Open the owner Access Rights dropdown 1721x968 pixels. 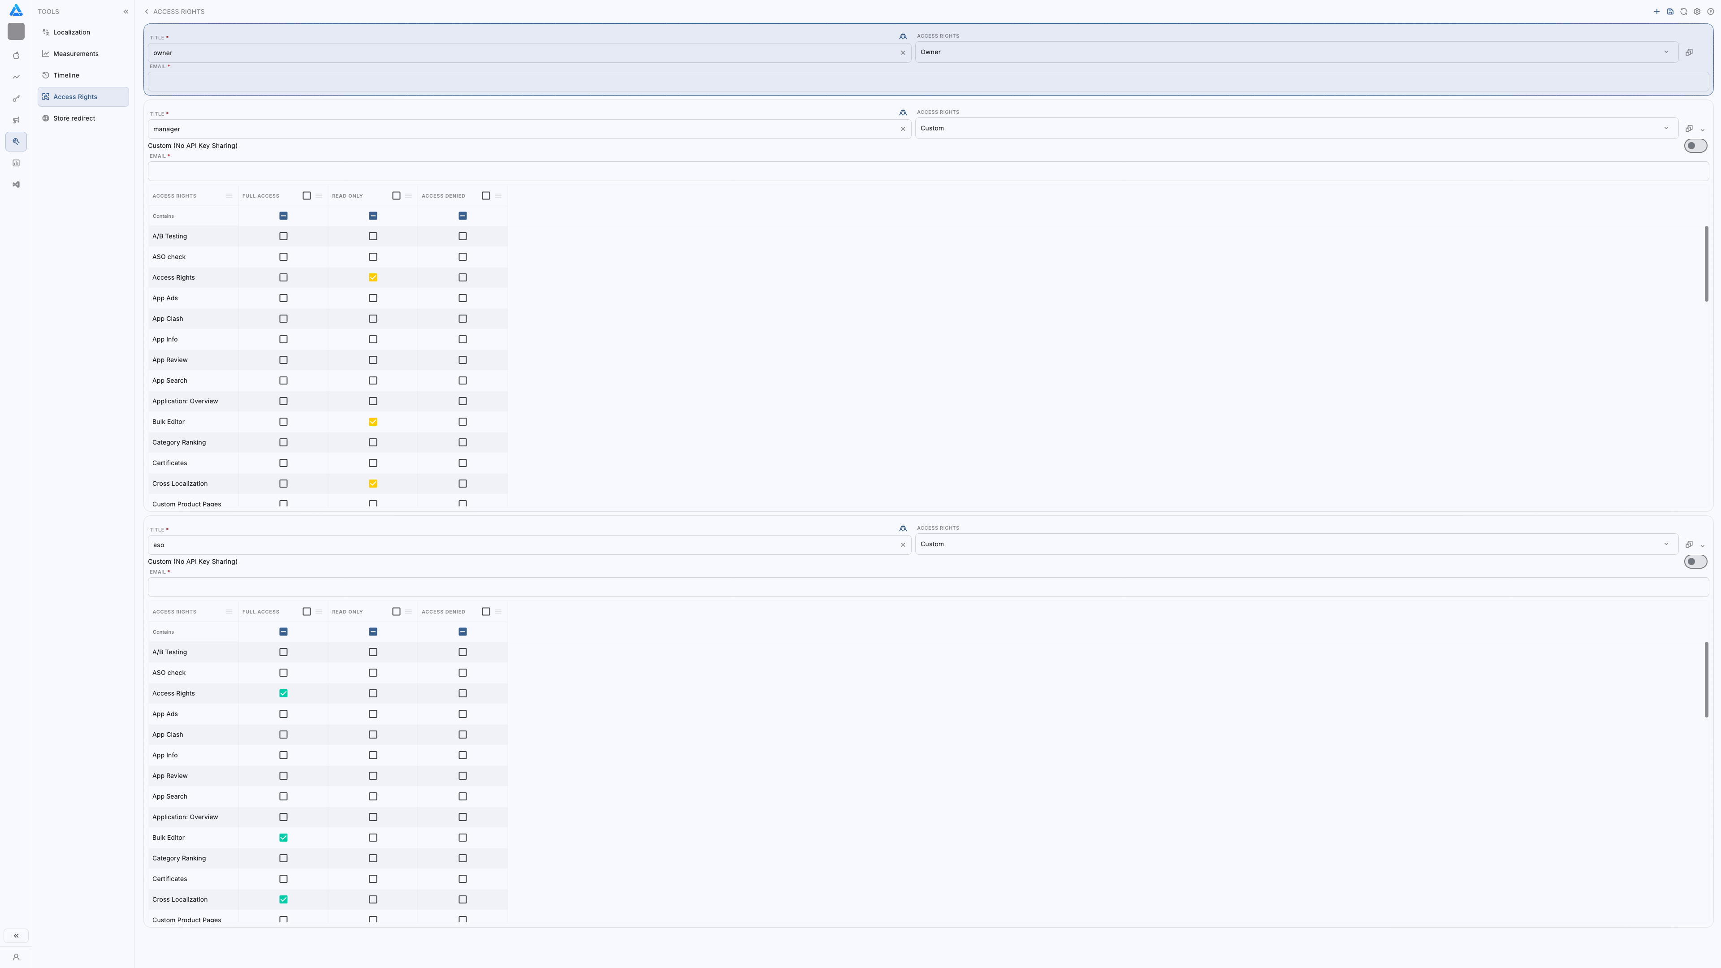(1295, 52)
